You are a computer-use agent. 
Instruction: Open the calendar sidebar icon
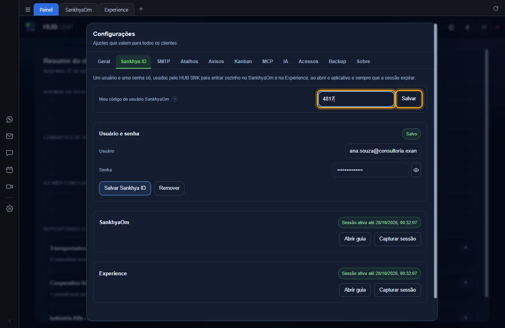(x=10, y=170)
